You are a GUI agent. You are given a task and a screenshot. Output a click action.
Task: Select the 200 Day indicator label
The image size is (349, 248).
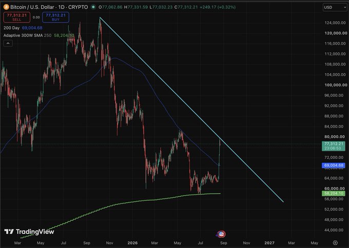click(x=12, y=28)
